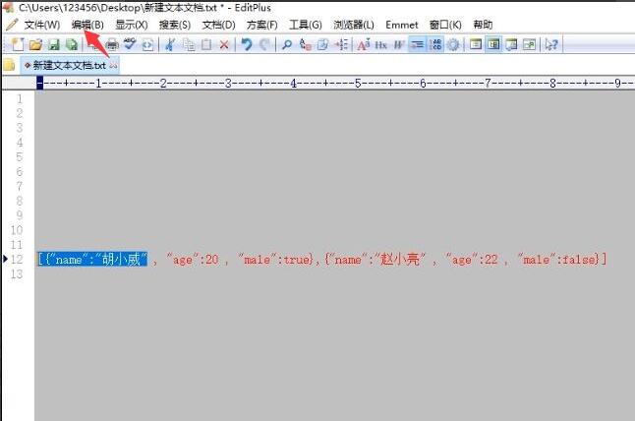Toggle the Full Screen window icon

(x=529, y=44)
